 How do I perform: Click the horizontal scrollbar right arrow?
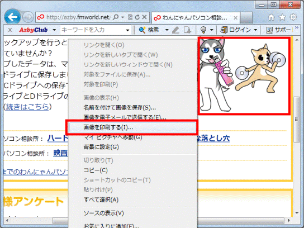pyautogui.click(x=289, y=221)
